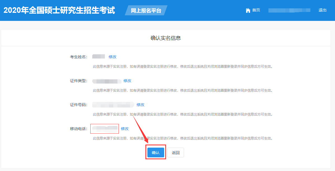Click the 确认实名信息 heading

[166, 38]
